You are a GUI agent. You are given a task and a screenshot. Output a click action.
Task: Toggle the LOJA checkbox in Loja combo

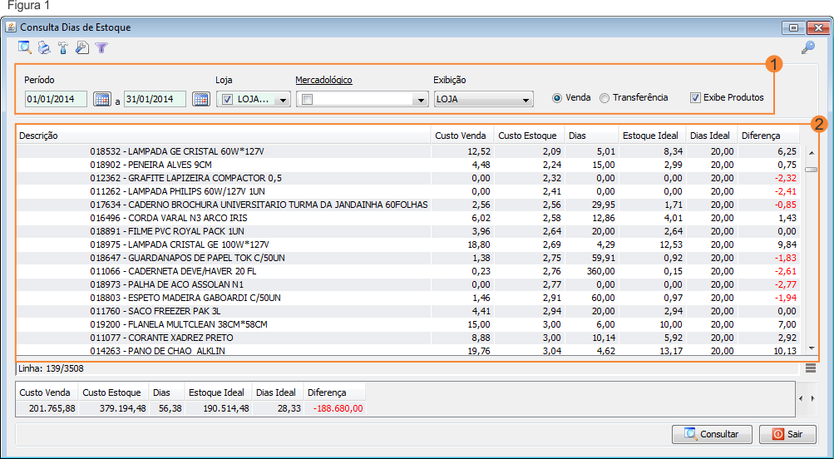point(228,100)
